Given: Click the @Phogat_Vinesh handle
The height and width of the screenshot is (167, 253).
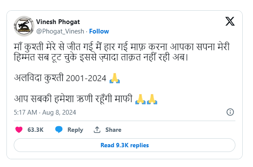Looking at the screenshot, I should pyautogui.click(x=60, y=31).
